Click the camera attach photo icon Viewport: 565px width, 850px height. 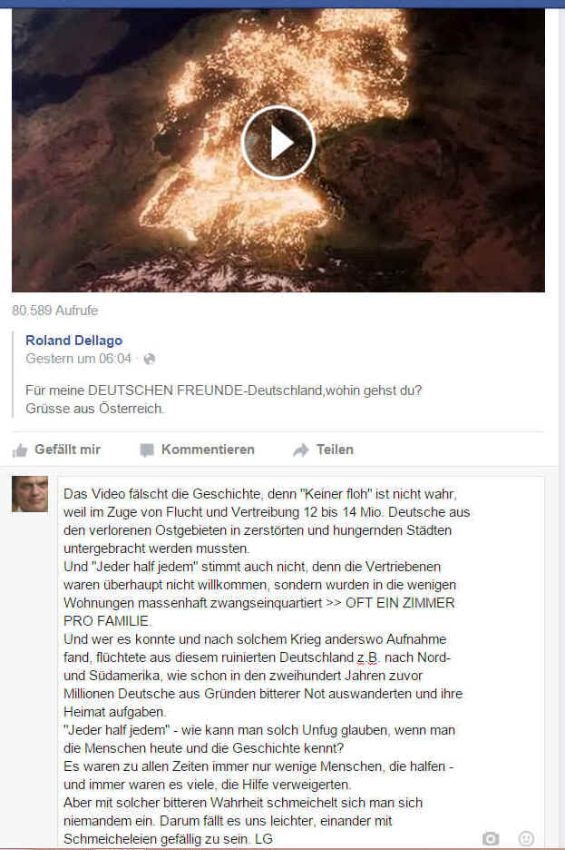pyautogui.click(x=491, y=838)
